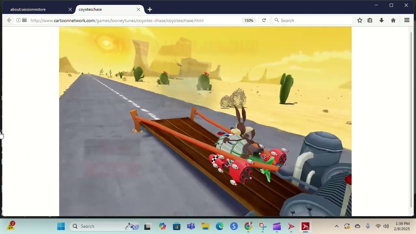The image size is (416, 234).
Task: Close the about:sessionrestore tab
Action: click(x=70, y=9)
